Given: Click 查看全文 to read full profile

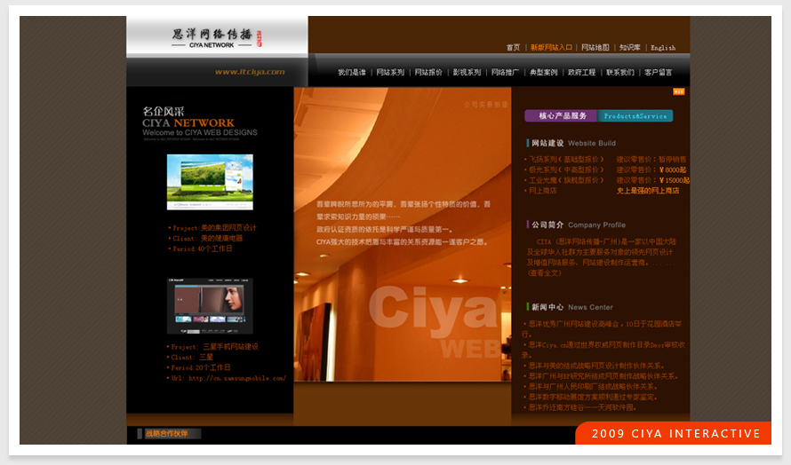Looking at the screenshot, I should tap(546, 273).
